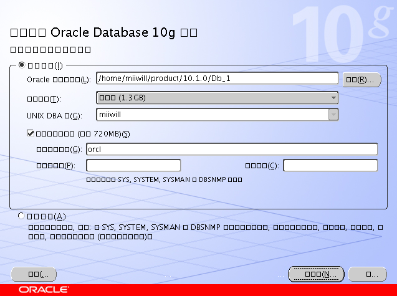Viewport: 397px width, 296px height.
Task: Click the bottom-left help button
Action: pyautogui.click(x=34, y=274)
